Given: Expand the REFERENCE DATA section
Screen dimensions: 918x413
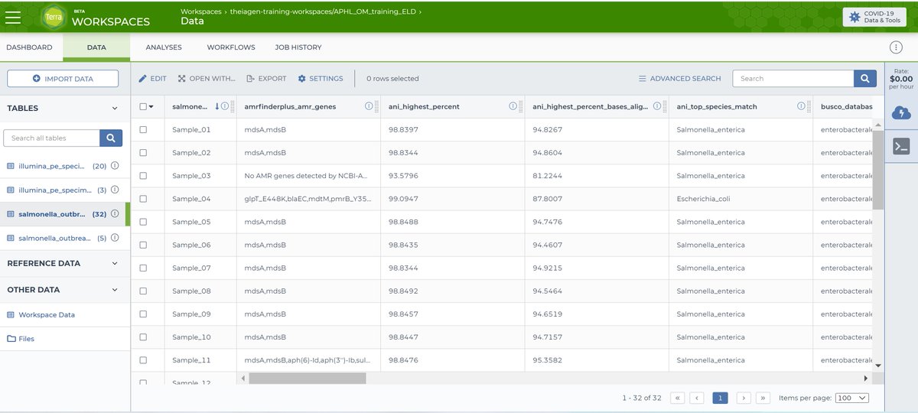Looking at the screenshot, I should point(116,263).
